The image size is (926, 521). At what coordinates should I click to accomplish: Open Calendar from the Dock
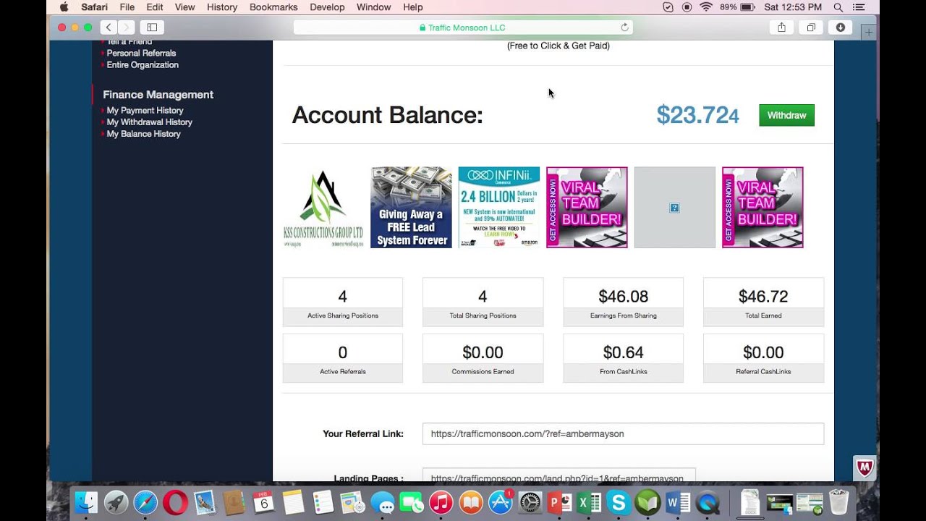pos(264,502)
